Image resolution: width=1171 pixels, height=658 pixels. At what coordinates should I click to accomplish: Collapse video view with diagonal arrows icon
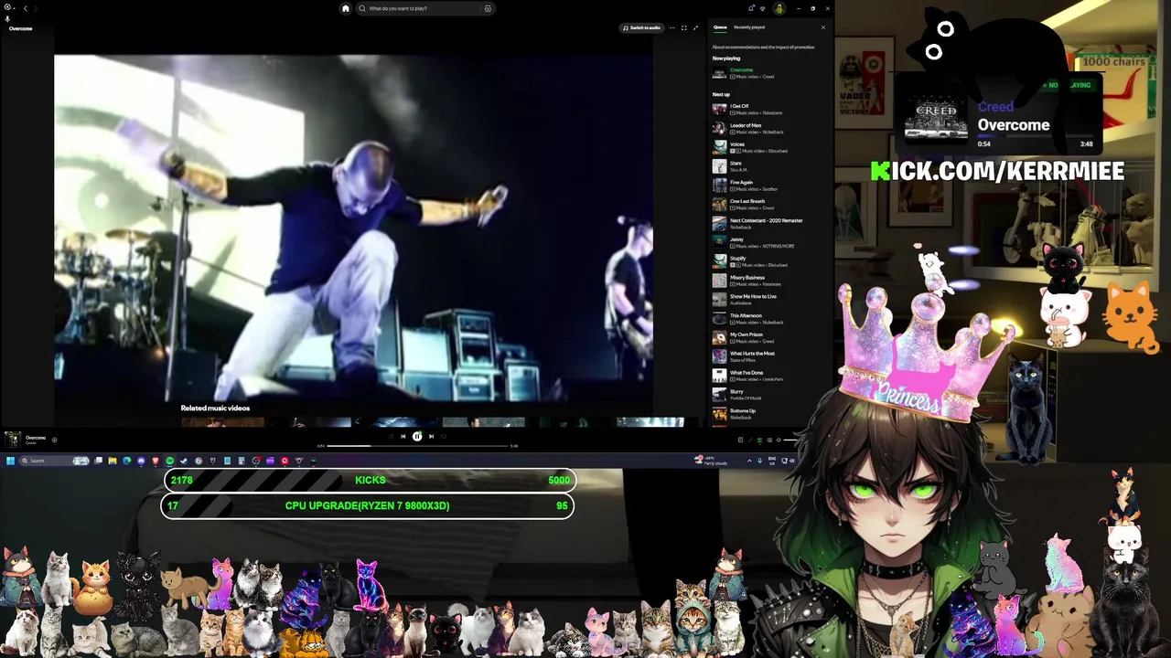(x=695, y=27)
